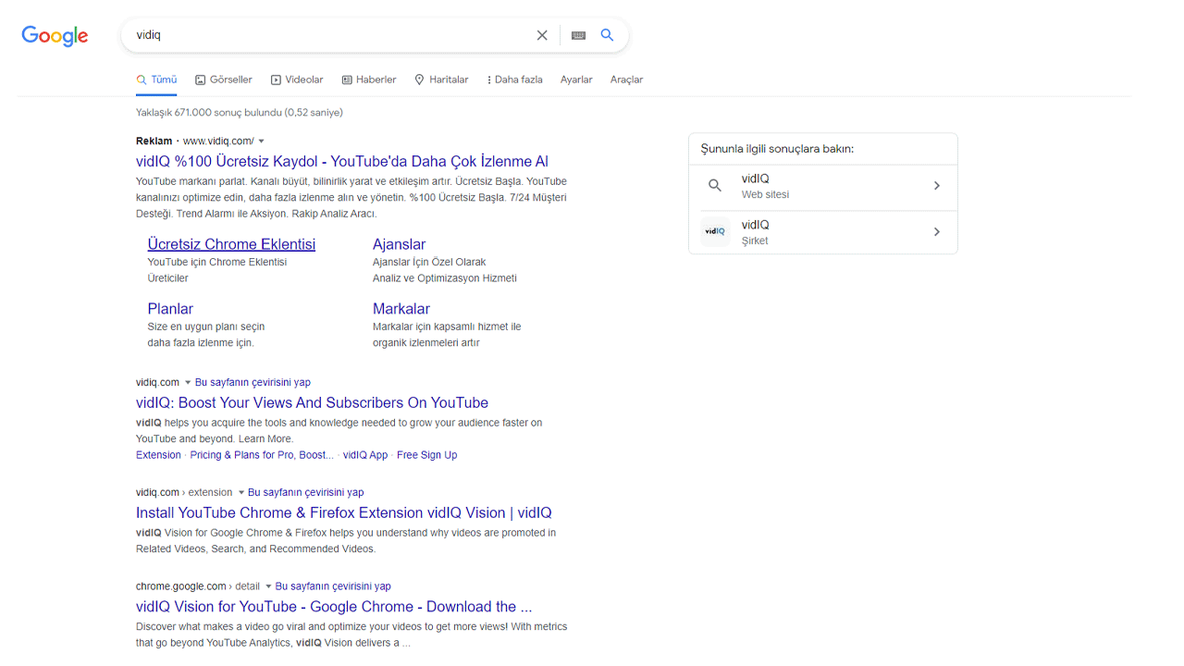Click the magnifier icon beside vidIQ Web sitesi

point(715,185)
